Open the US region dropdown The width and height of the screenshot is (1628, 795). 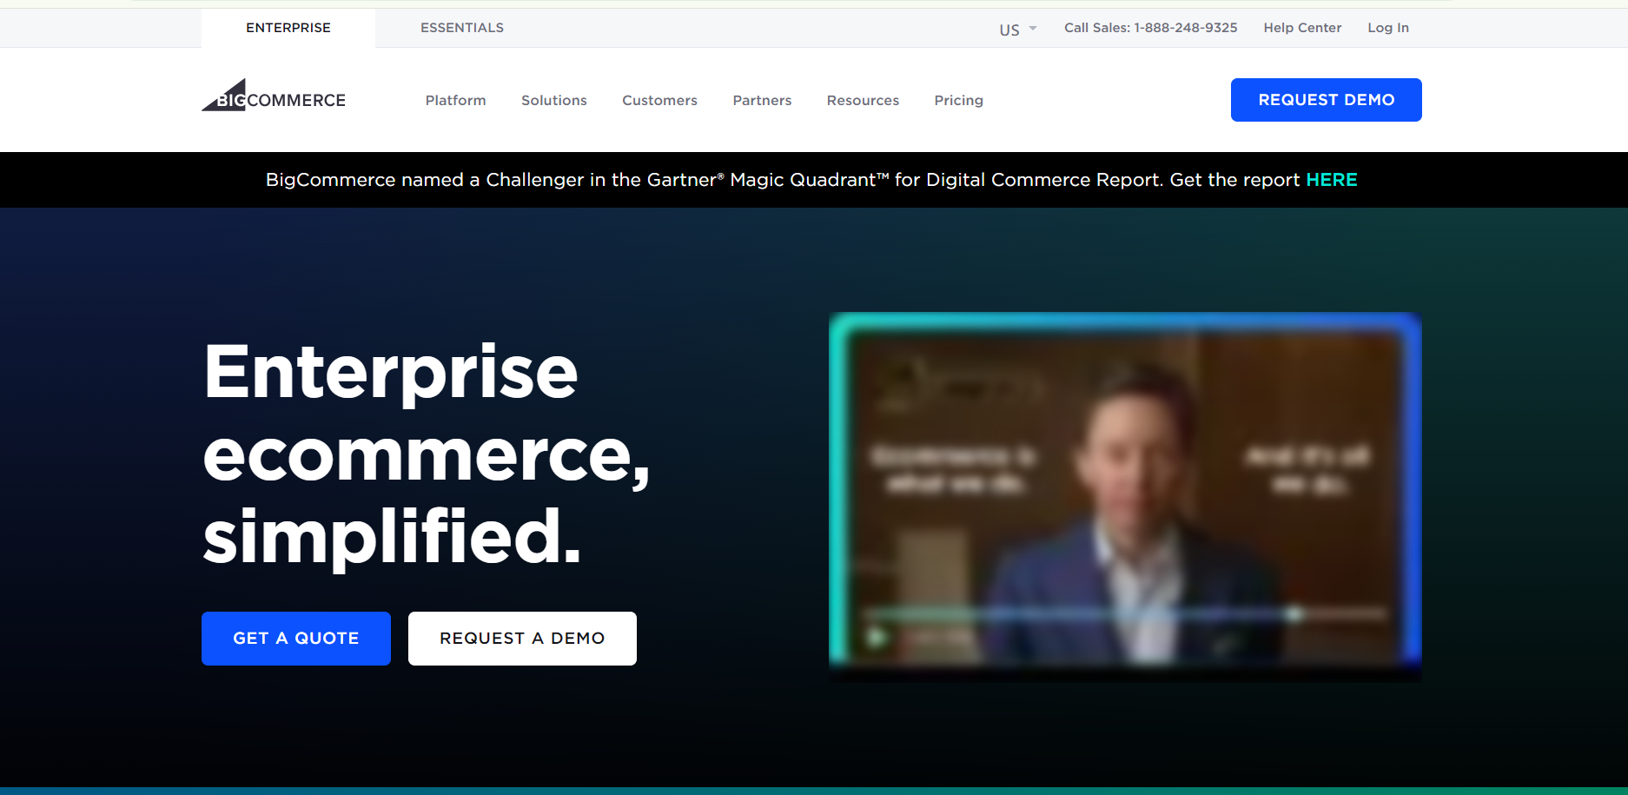1017,29
